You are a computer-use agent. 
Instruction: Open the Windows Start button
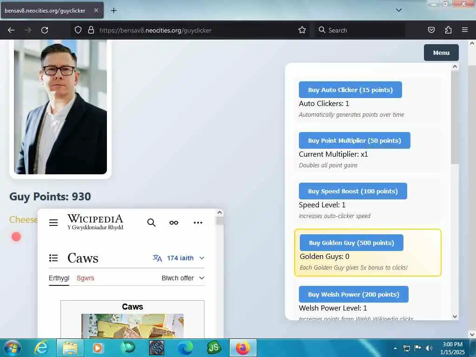(13, 348)
